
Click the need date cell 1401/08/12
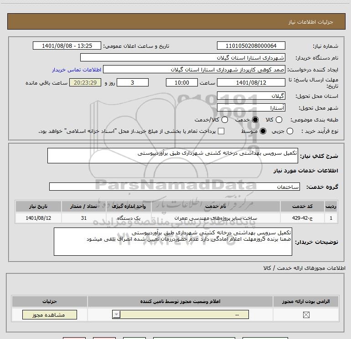tap(38, 218)
